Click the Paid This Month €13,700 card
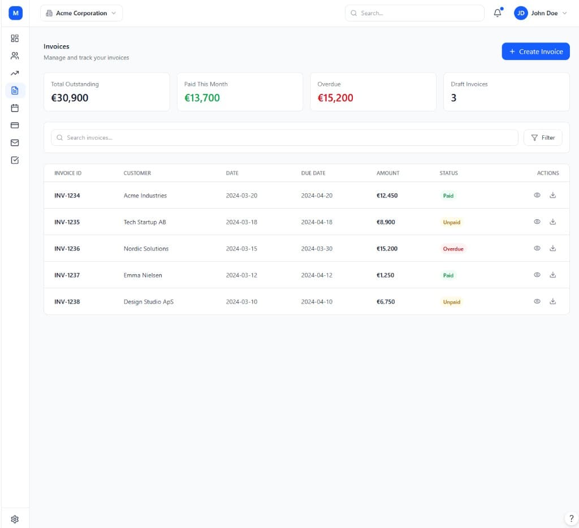The image size is (579, 528). click(240, 92)
